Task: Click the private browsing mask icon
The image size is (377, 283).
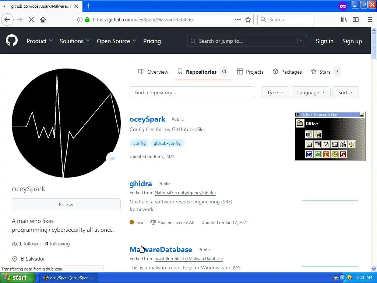Action: pyautogui.click(x=343, y=6)
